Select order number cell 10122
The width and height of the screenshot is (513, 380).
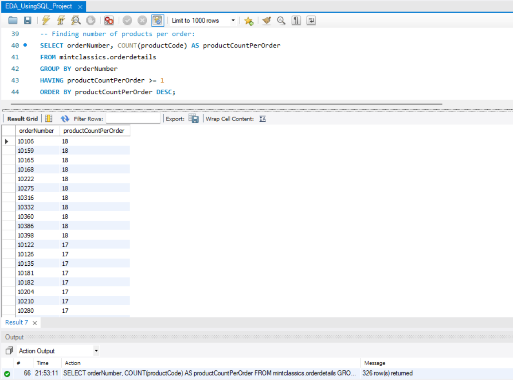(37, 245)
